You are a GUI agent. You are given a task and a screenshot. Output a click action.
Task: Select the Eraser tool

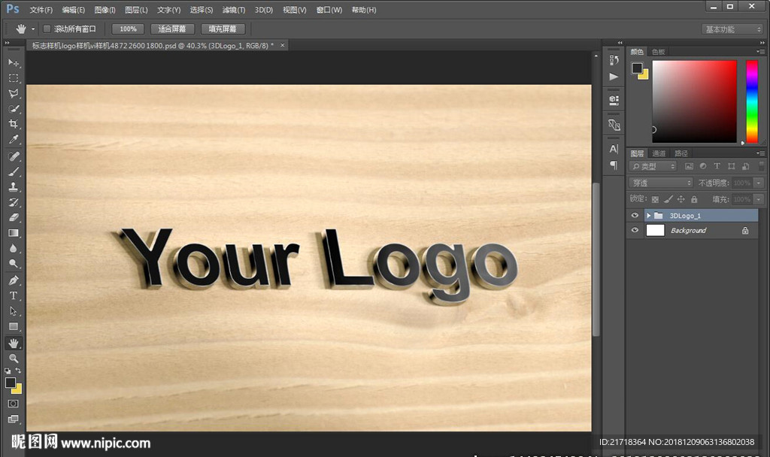coord(14,217)
